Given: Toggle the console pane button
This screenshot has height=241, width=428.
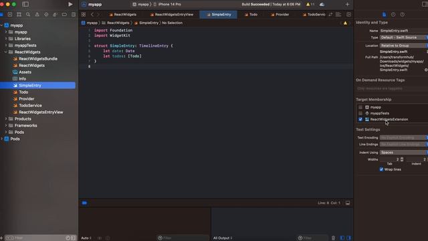Looking at the screenshot, I should point(348,238).
